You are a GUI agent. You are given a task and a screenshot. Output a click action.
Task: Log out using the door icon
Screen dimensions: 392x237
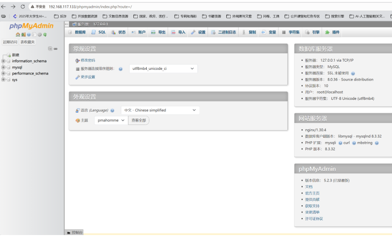[x=23, y=35]
